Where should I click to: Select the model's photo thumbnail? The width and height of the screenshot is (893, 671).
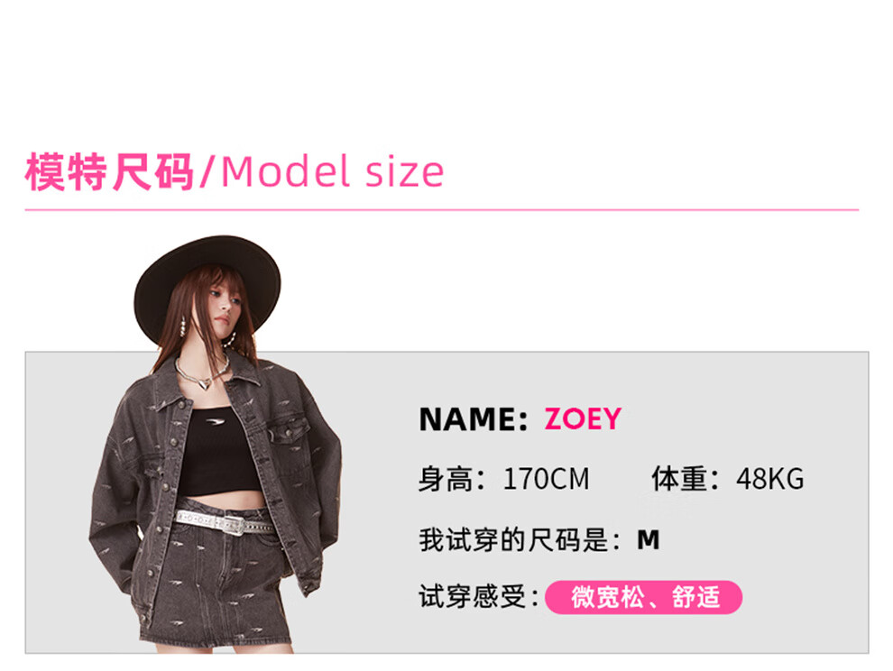[x=216, y=445]
